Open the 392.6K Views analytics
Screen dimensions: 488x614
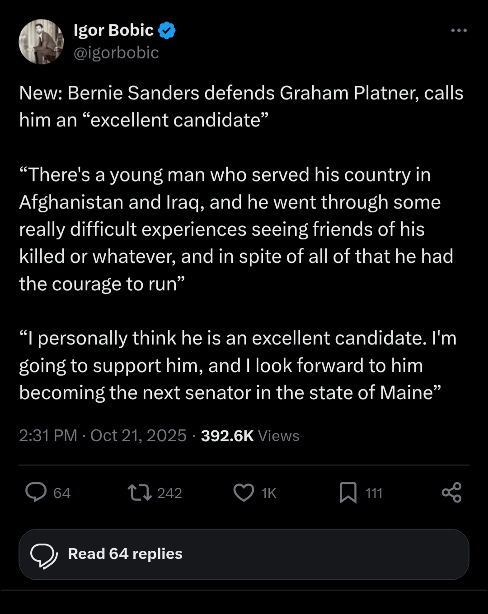pyautogui.click(x=250, y=436)
